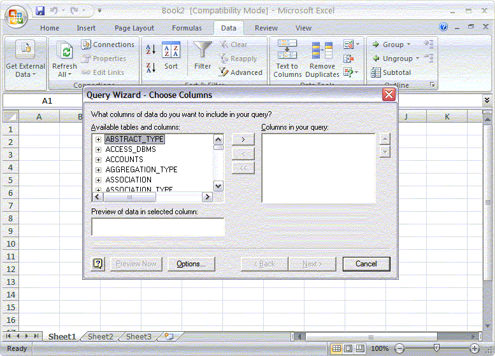Open Connections in the ribbon
Screen dimensions: 495x356
pos(108,44)
